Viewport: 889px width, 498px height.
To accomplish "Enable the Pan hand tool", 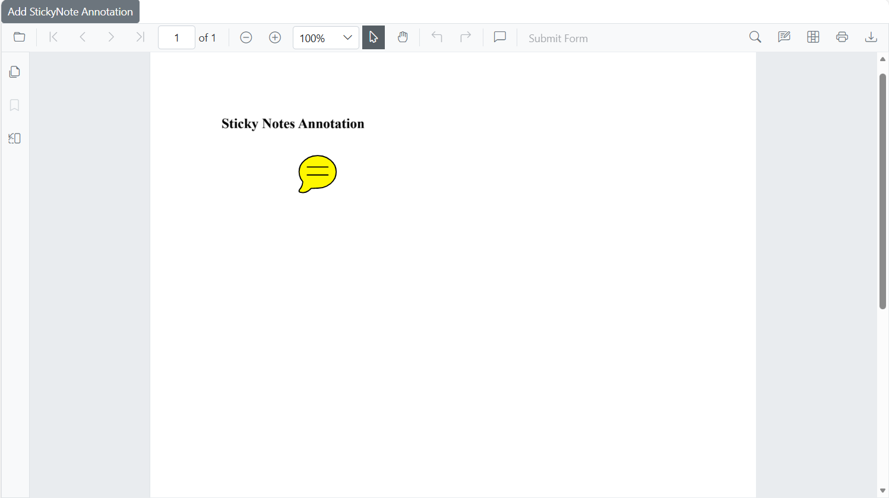I will click(403, 37).
